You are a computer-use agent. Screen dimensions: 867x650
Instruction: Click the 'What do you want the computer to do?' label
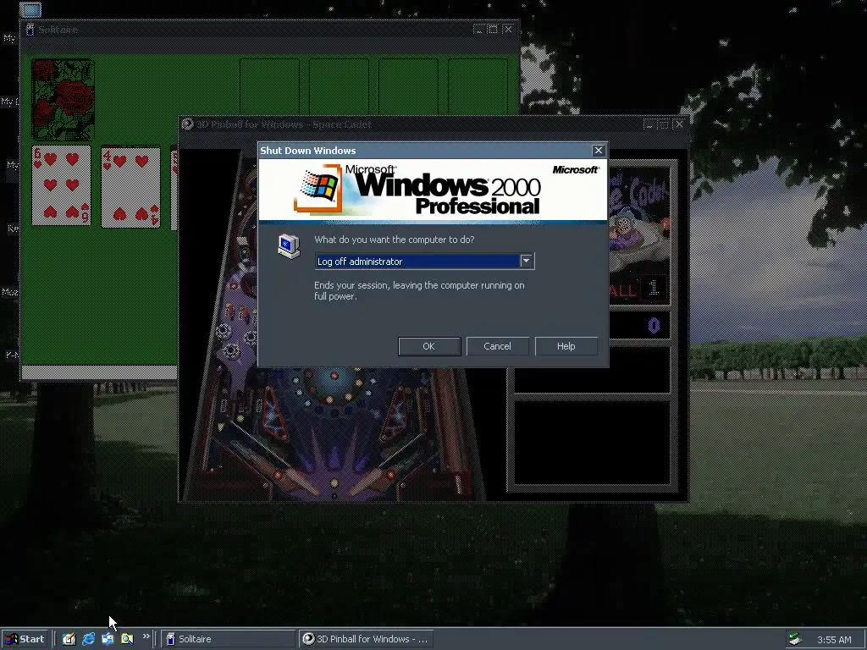pos(395,240)
